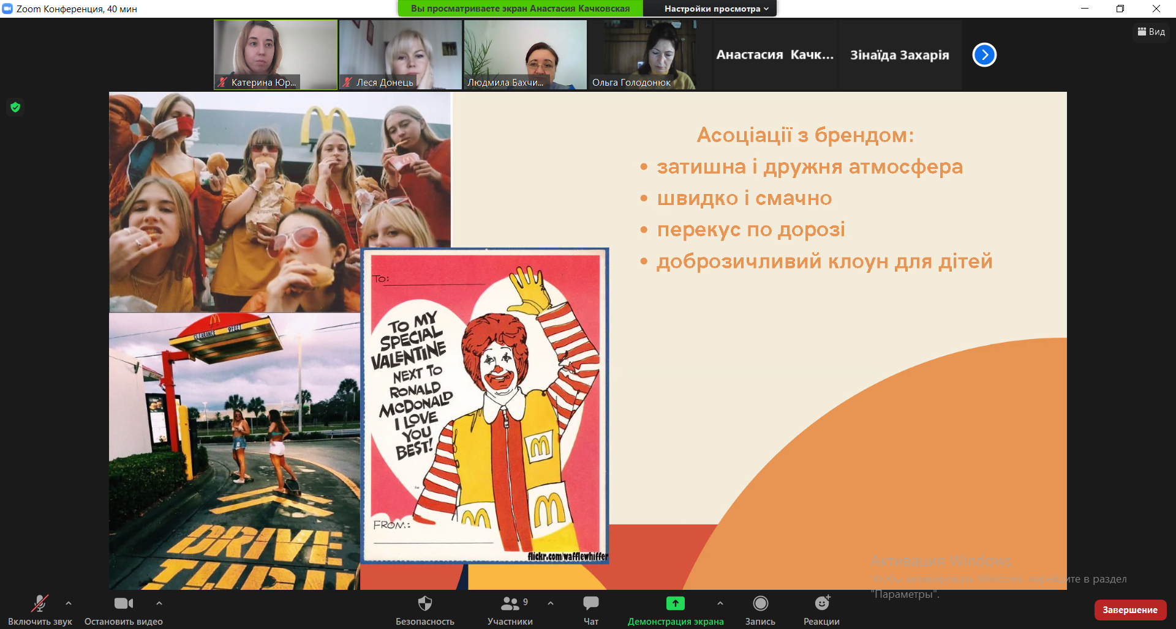This screenshot has height=629, width=1176.
Task: Click the stop video camera icon
Action: pos(123,603)
